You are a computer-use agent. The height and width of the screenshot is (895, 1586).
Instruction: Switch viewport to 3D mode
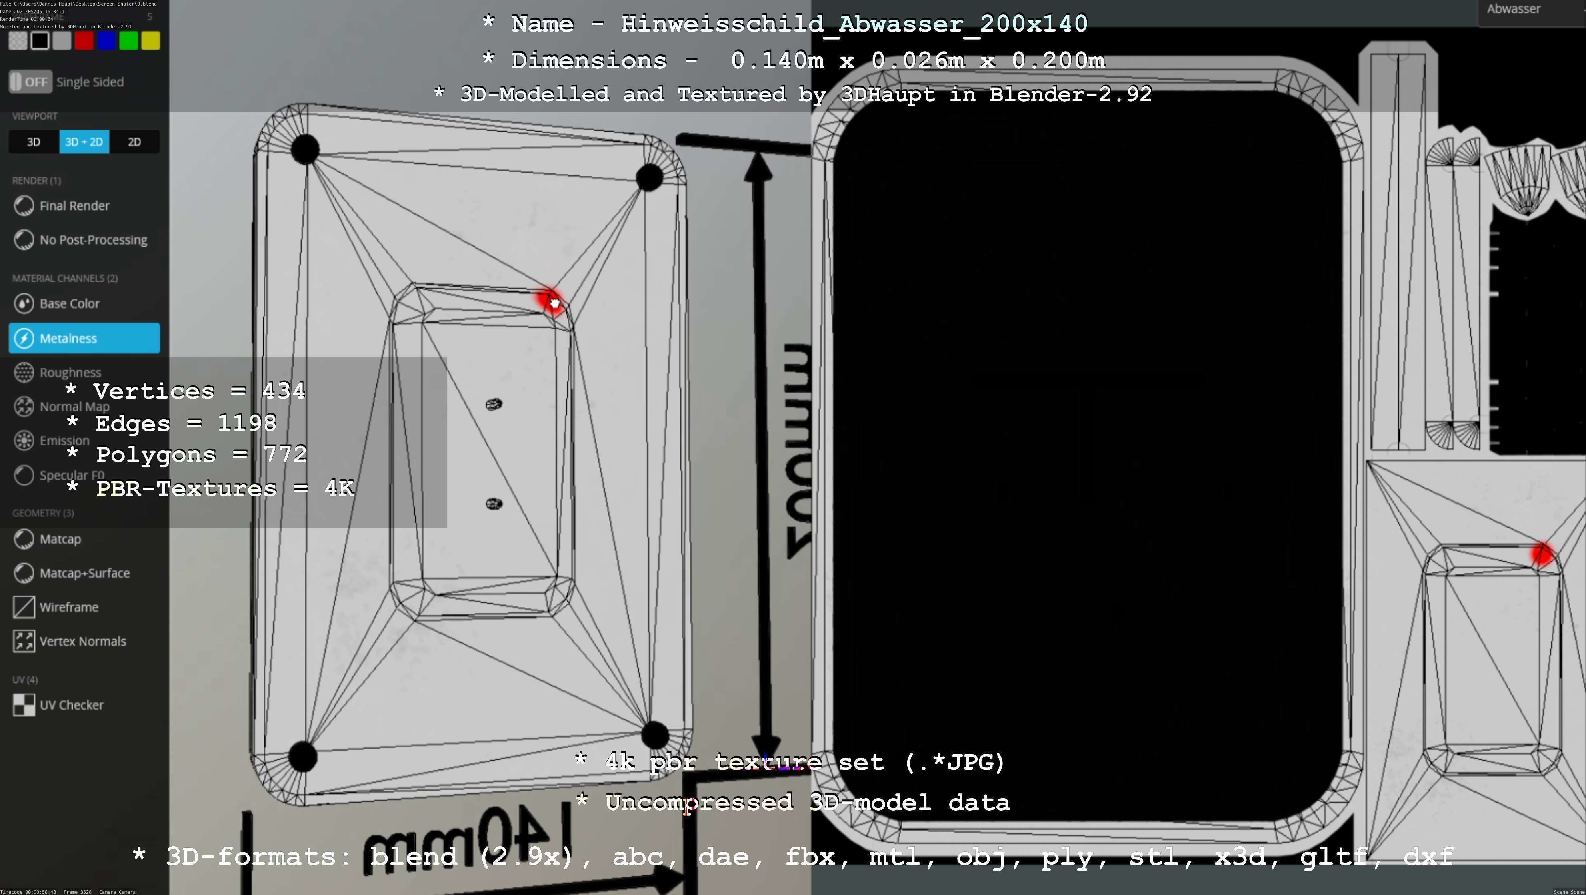[x=34, y=142]
